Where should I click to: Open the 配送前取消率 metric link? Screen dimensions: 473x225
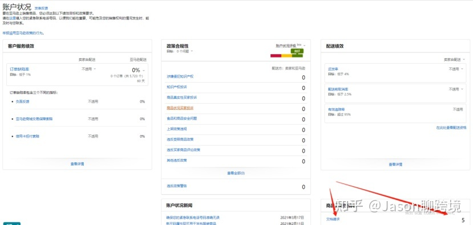338,89
